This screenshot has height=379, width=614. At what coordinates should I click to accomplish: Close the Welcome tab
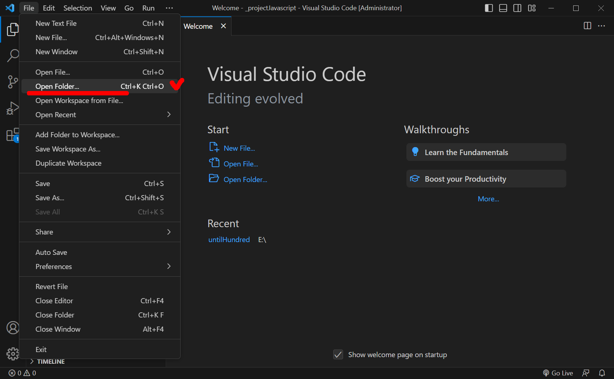pos(224,26)
